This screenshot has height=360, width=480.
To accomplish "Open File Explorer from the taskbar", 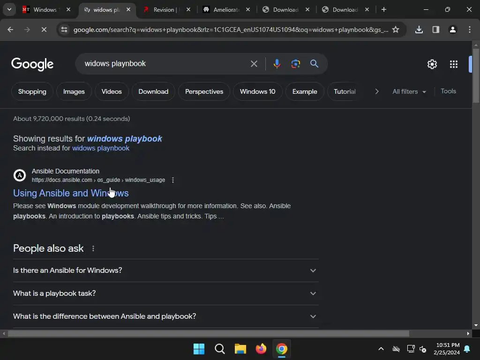I will 240,349.
